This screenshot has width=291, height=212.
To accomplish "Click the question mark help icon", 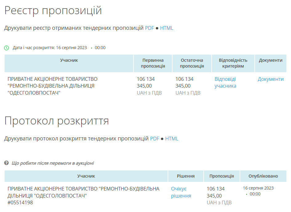I will 6,163.
